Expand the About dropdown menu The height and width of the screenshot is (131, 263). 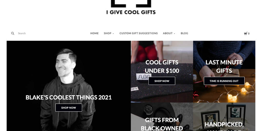coord(169,33)
